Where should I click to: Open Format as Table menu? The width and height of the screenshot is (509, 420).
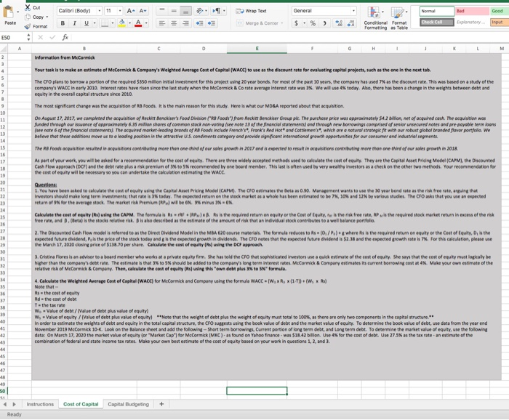tap(399, 18)
